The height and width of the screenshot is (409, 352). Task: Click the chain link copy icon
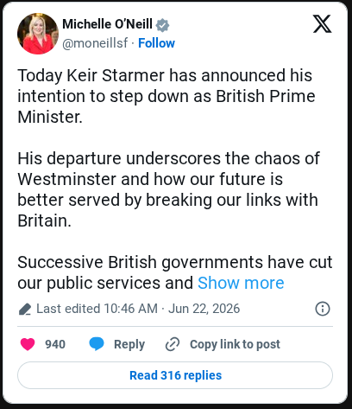pos(173,344)
